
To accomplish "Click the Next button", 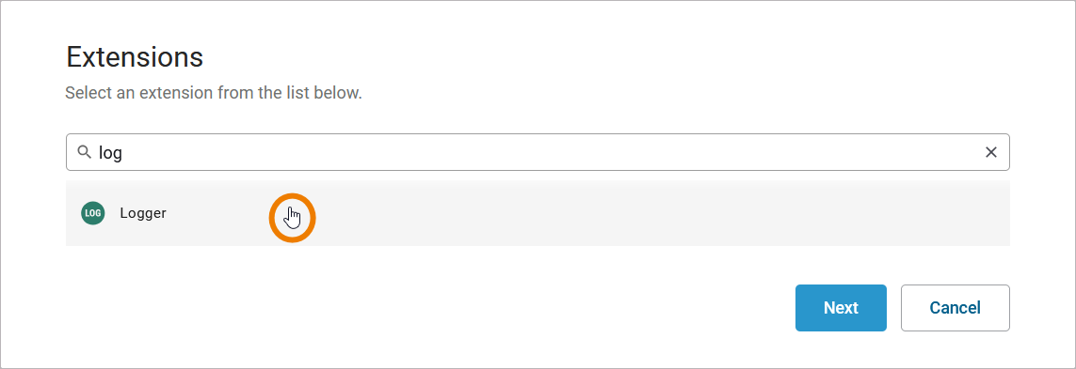I will [841, 308].
